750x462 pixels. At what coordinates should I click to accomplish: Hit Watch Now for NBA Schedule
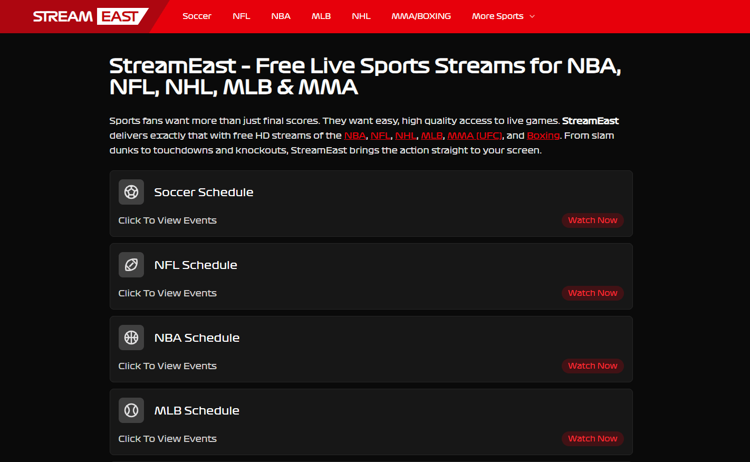[592, 366]
